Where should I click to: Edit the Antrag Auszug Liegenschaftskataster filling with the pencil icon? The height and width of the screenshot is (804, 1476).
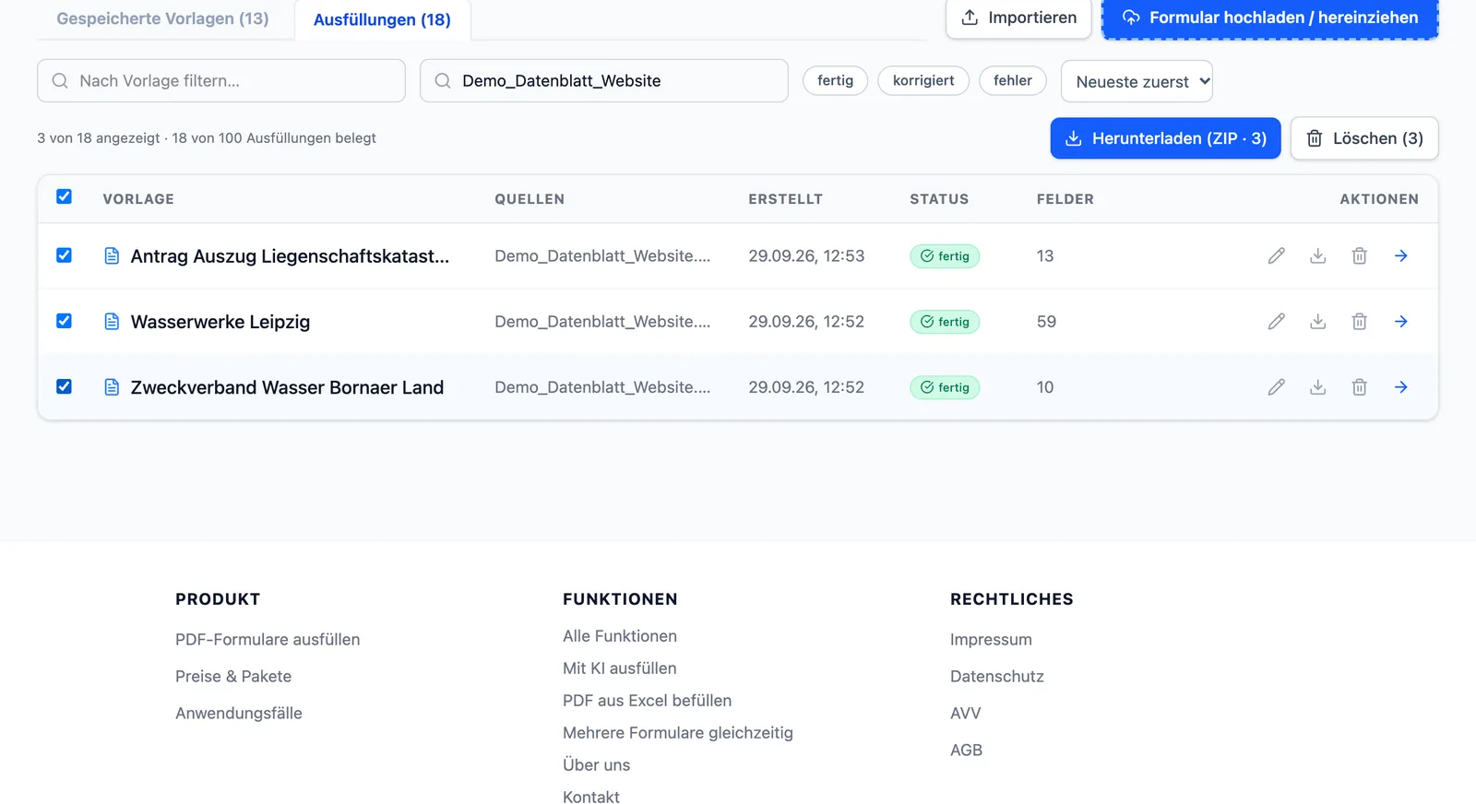coord(1276,256)
